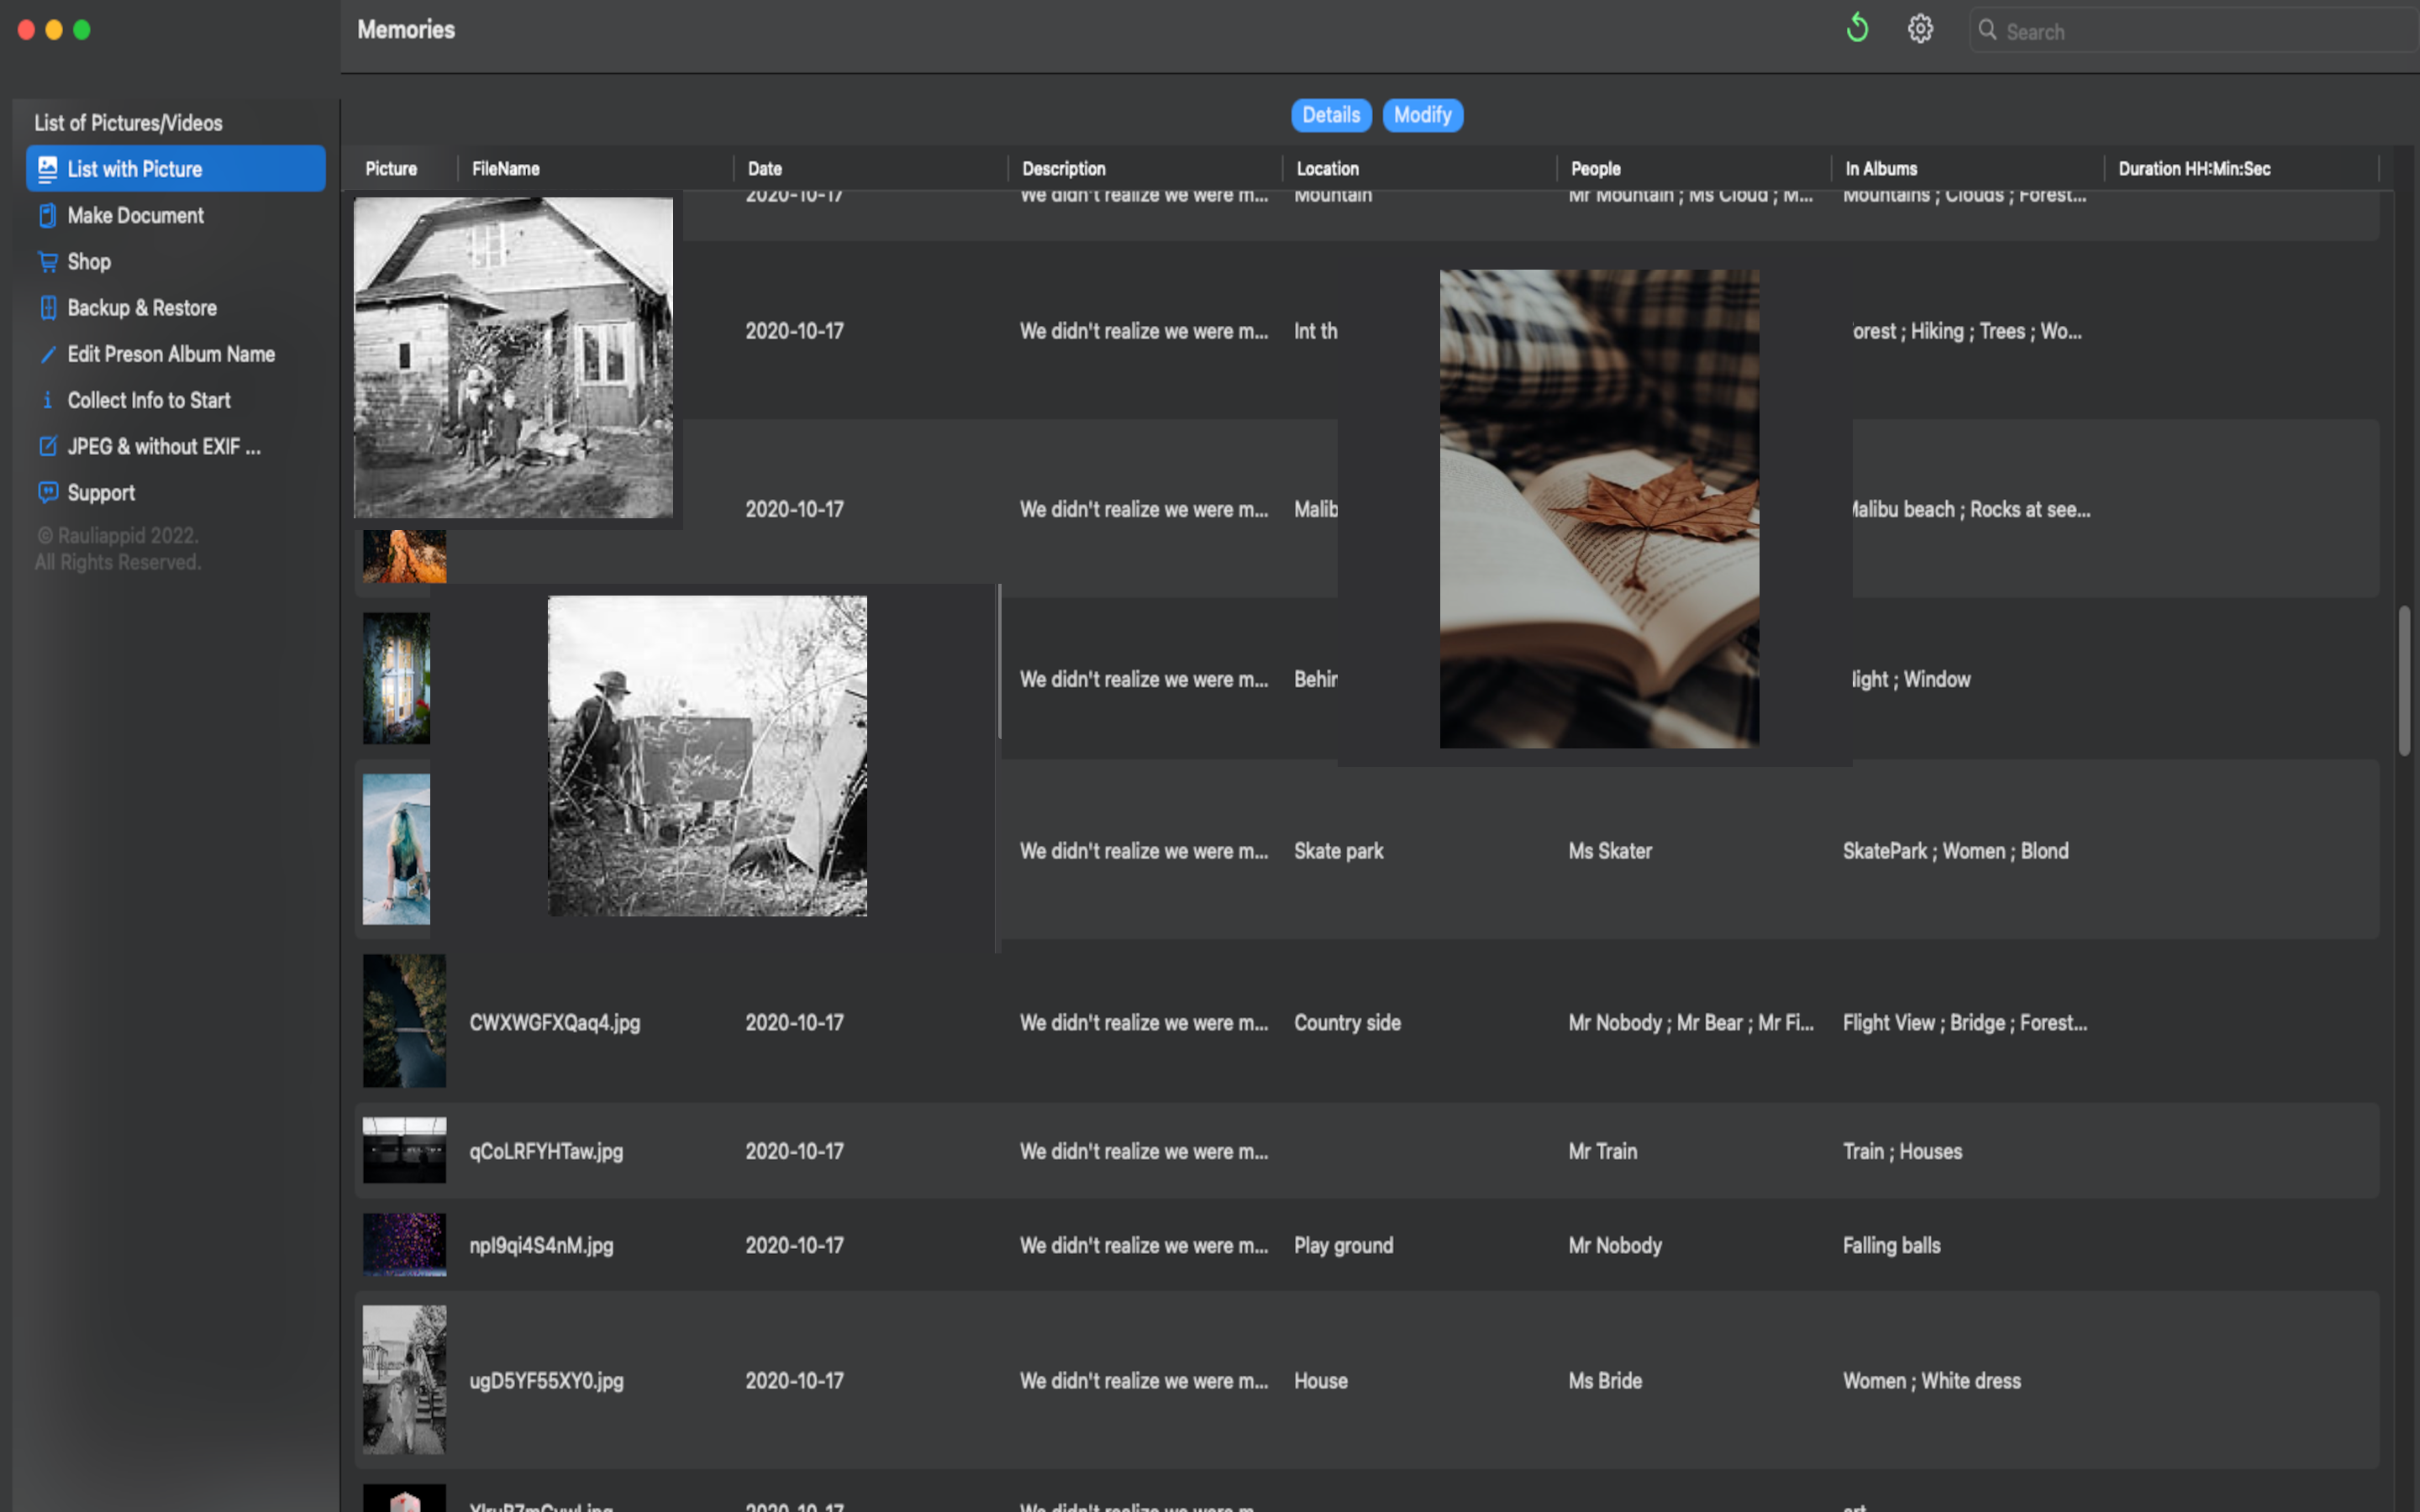This screenshot has width=2420, height=1512.
Task: Click the Support chat icon
Action: tap(47, 492)
